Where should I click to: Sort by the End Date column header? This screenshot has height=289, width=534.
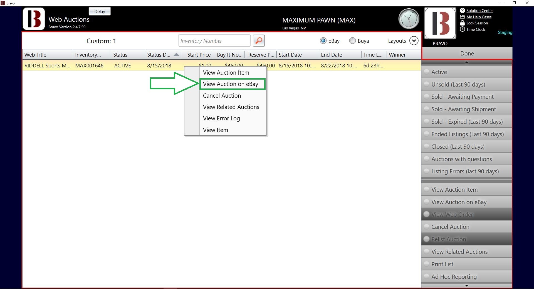click(340, 55)
